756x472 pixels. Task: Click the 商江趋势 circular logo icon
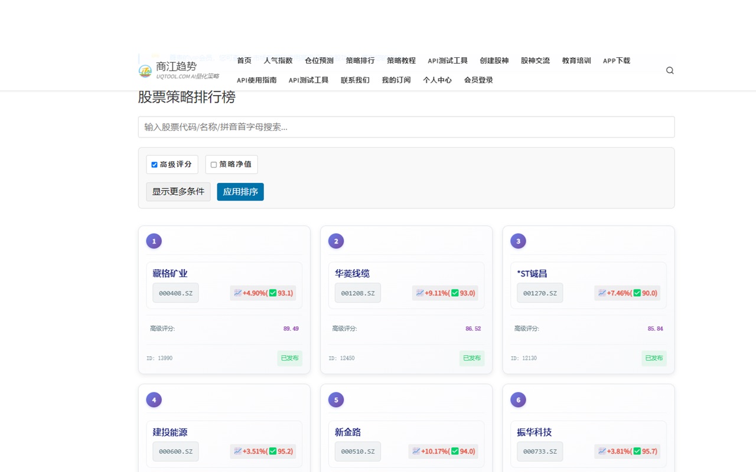[x=145, y=70]
